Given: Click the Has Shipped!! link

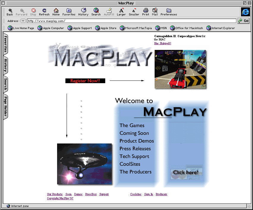Looking at the screenshot, I should pos(163,43).
